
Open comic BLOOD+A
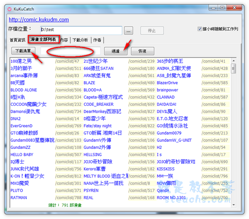93,90
